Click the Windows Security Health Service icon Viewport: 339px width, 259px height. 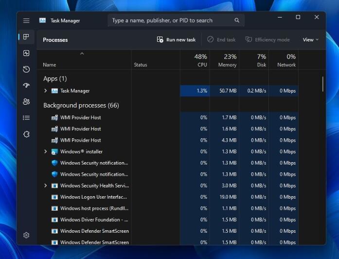point(54,185)
